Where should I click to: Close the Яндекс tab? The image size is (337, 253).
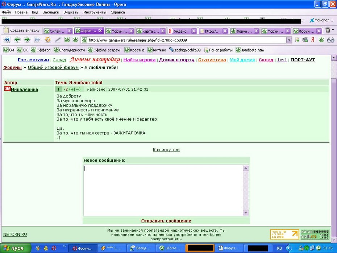pyautogui.click(x=194, y=31)
